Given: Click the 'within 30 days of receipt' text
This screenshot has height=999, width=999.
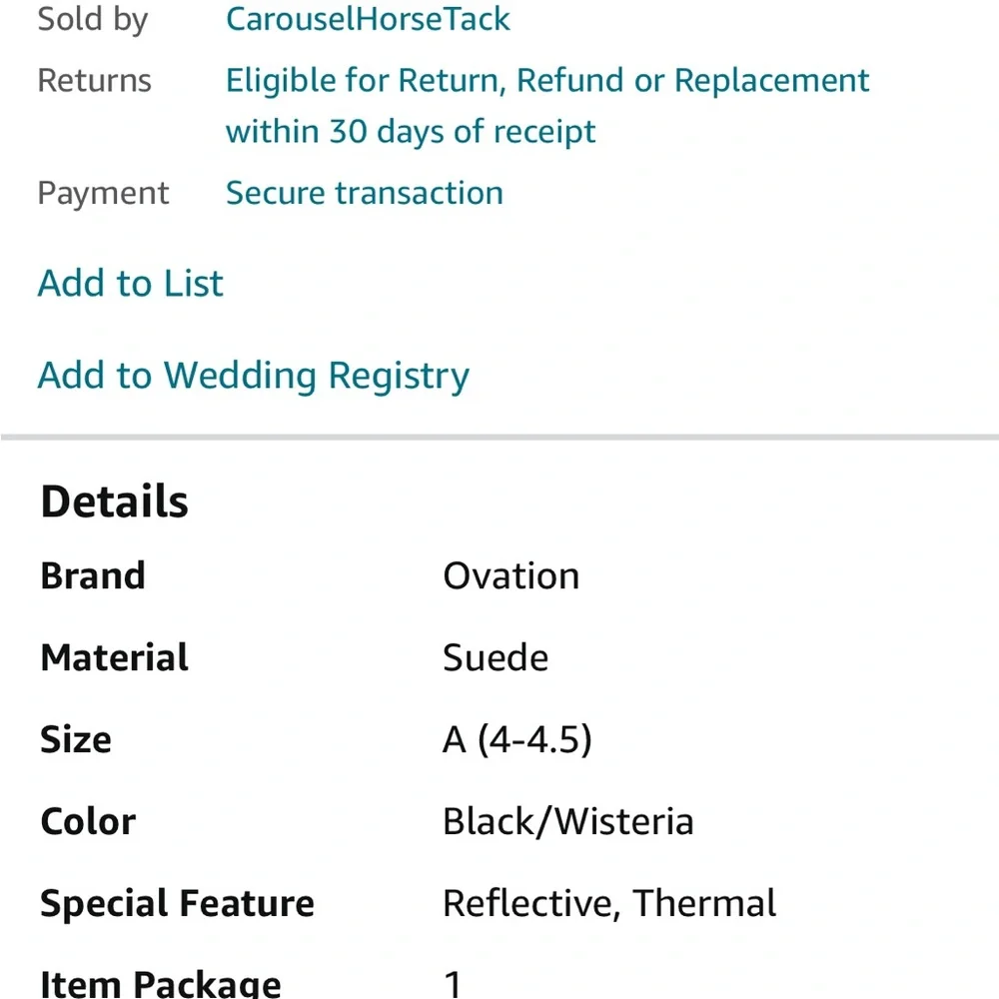Looking at the screenshot, I should (411, 132).
